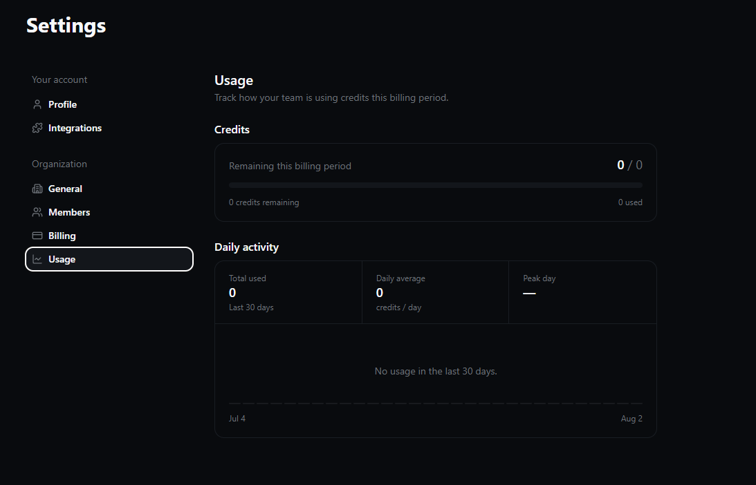Image resolution: width=756 pixels, height=485 pixels.
Task: Click the 'Aug 2' chart end date
Action: [631, 419]
